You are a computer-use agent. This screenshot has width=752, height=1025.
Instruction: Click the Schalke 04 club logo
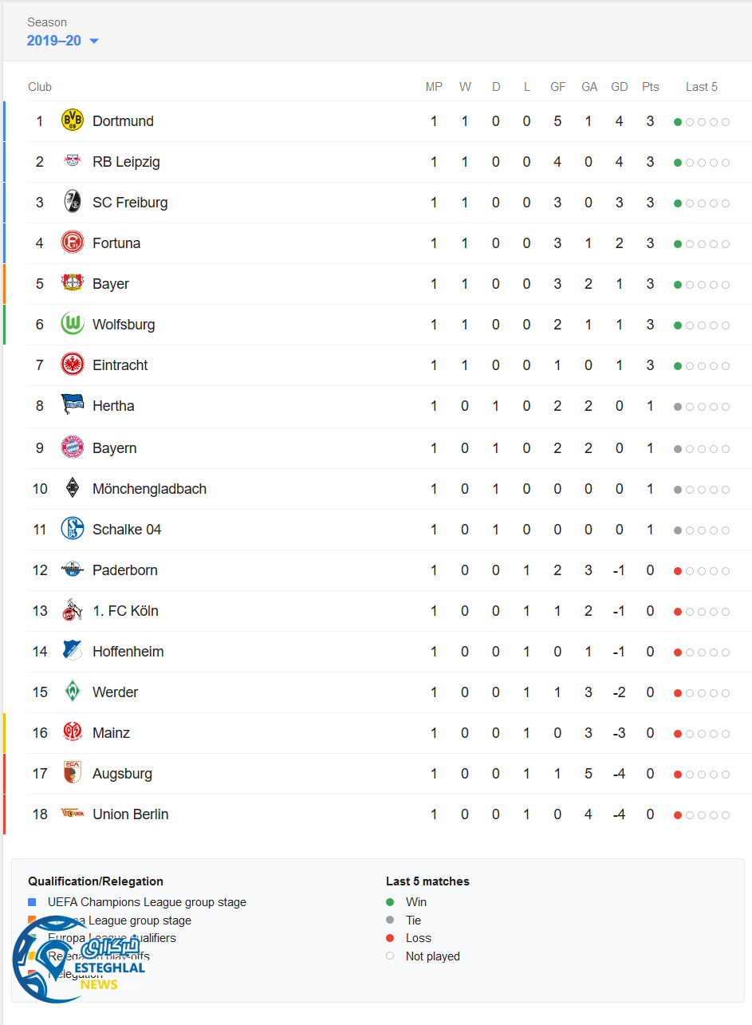73,530
